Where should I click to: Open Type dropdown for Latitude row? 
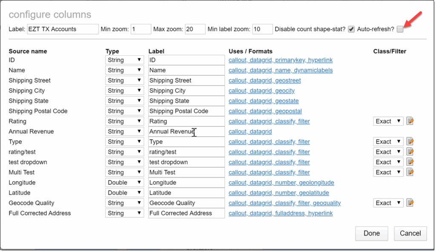(124, 193)
